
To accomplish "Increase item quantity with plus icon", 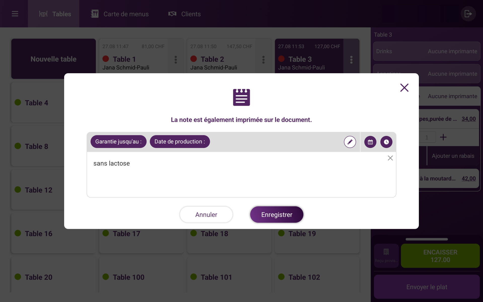I will pos(443,137).
